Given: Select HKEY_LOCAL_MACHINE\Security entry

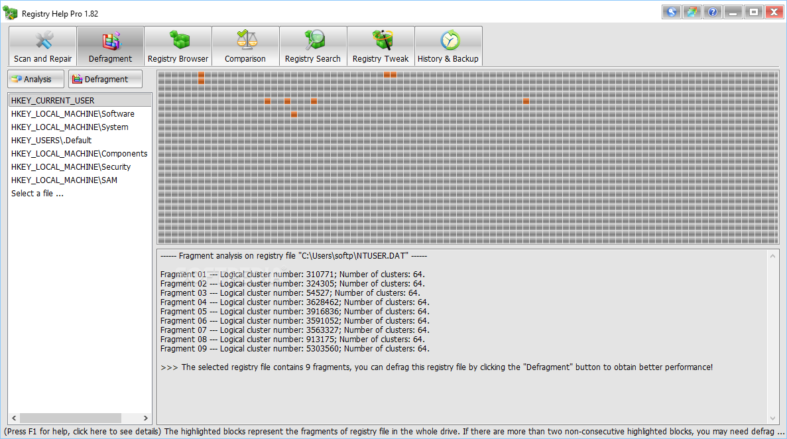Looking at the screenshot, I should pos(80,166).
